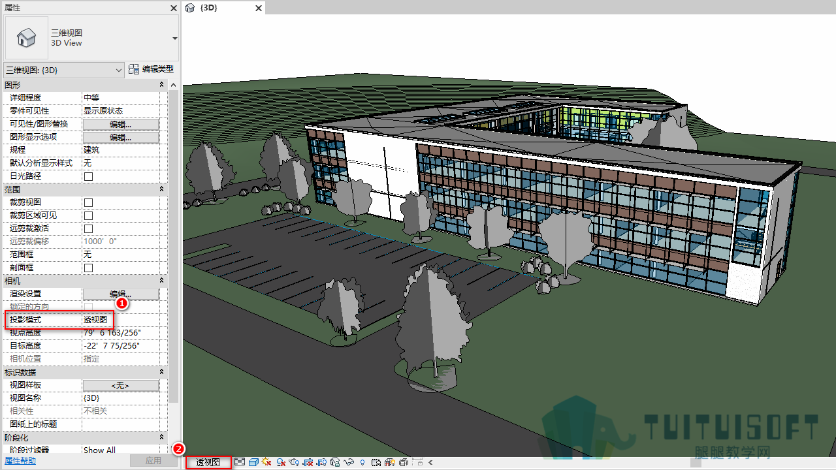
Task: Tick the 裁剪区域可见 checkbox
Action: coord(88,215)
